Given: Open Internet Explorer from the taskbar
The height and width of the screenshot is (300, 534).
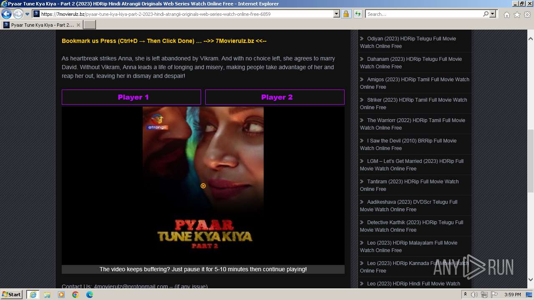Looking at the screenshot, I should tap(33, 295).
